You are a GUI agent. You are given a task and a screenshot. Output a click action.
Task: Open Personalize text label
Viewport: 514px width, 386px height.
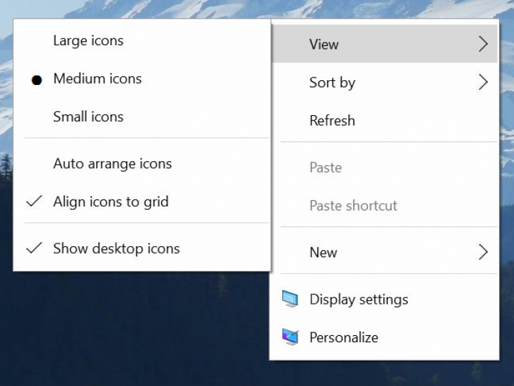(x=344, y=337)
